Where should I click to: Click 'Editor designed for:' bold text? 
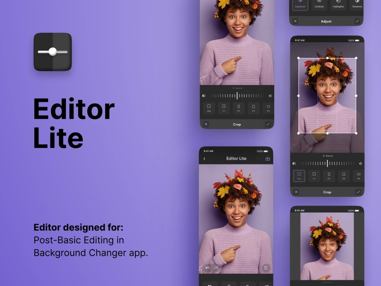coord(78,227)
